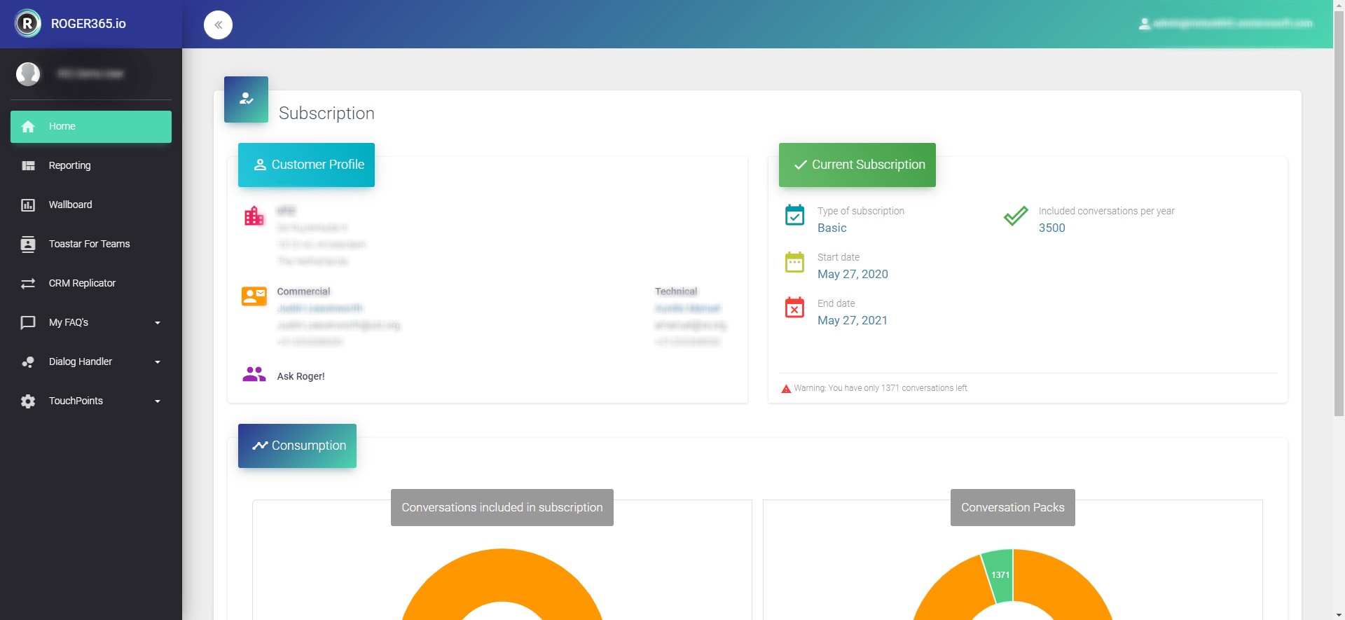Click the Customer Profile header button
1345x620 pixels.
pyautogui.click(x=306, y=165)
